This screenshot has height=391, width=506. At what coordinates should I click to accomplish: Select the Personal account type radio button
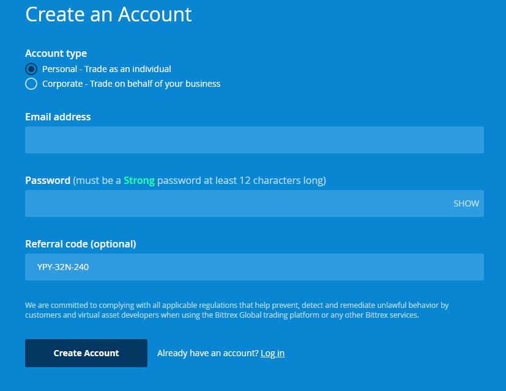(x=31, y=69)
